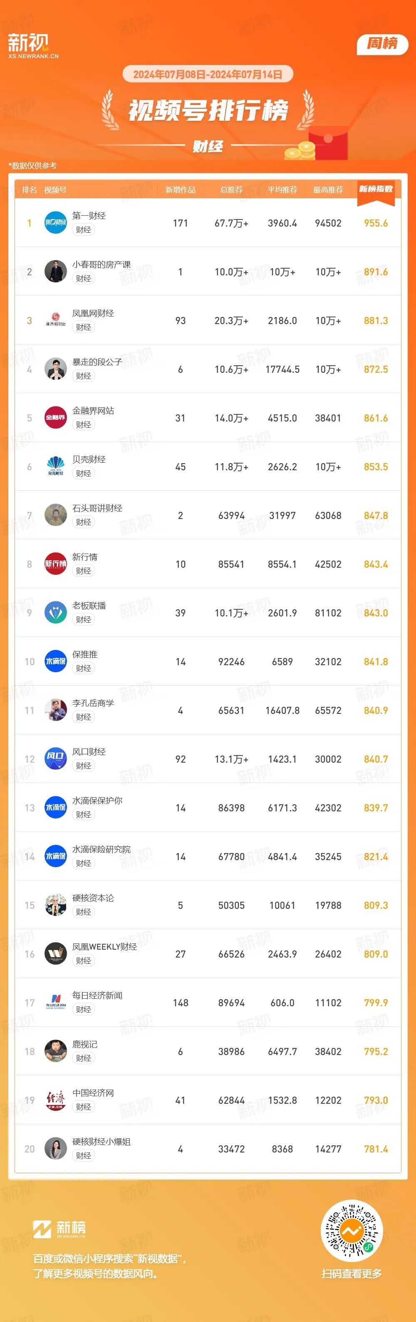
Task: Click the 第一财经 channel avatar
Action: coord(56,222)
